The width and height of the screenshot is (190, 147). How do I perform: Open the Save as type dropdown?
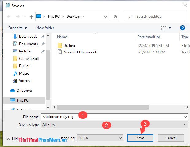[114, 125]
